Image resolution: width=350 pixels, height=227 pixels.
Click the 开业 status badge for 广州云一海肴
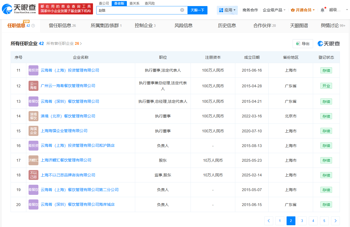pos(326,86)
